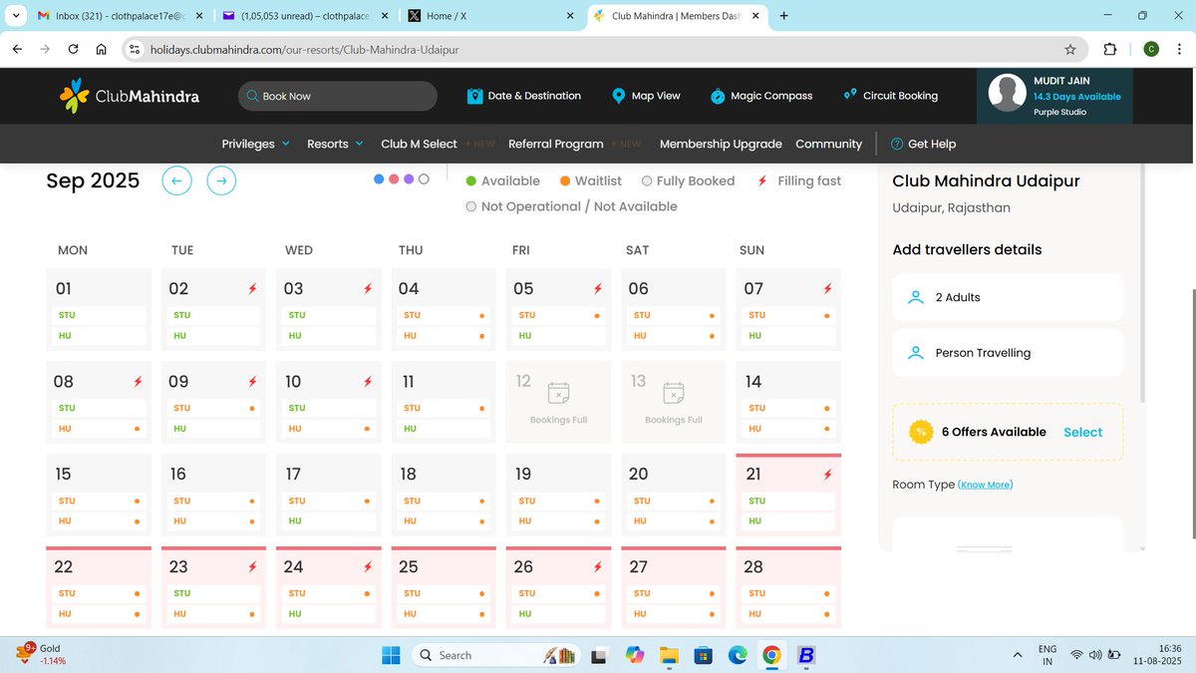Open Magic Compass
1196x673 pixels.
coord(761,96)
